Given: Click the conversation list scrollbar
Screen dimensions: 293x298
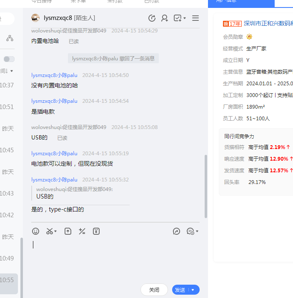Looking at the screenshot, I should pyautogui.click(x=22, y=268).
